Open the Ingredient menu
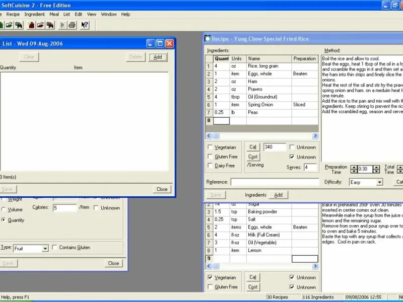The height and width of the screenshot is (302, 403). click(x=34, y=14)
